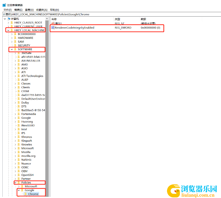Image resolution: width=221 pixels, height=198 pixels.
Task: Click the ASIO folder icon
Action: (19, 68)
